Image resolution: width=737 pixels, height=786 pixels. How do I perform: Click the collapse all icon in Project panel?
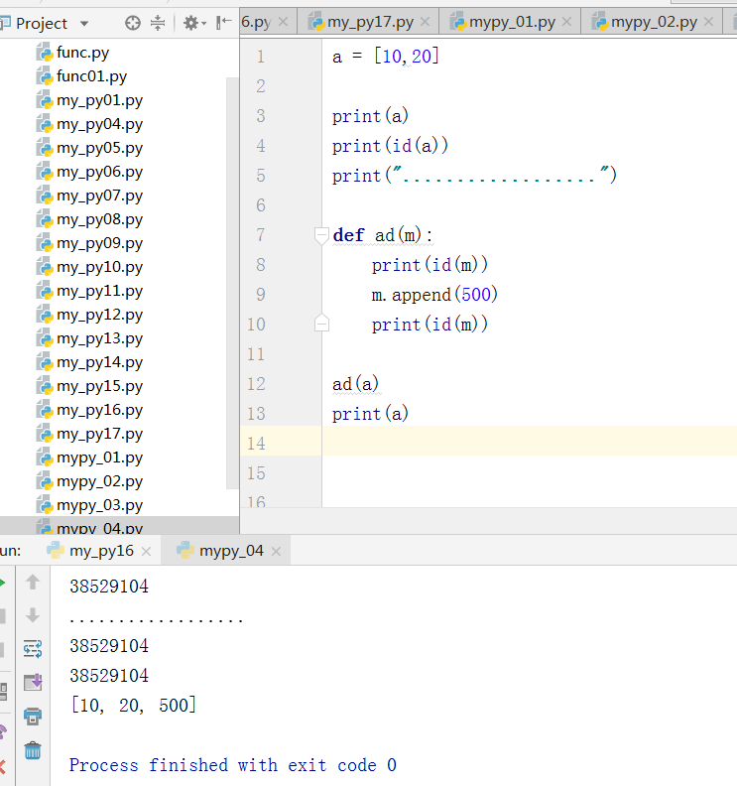point(158,23)
